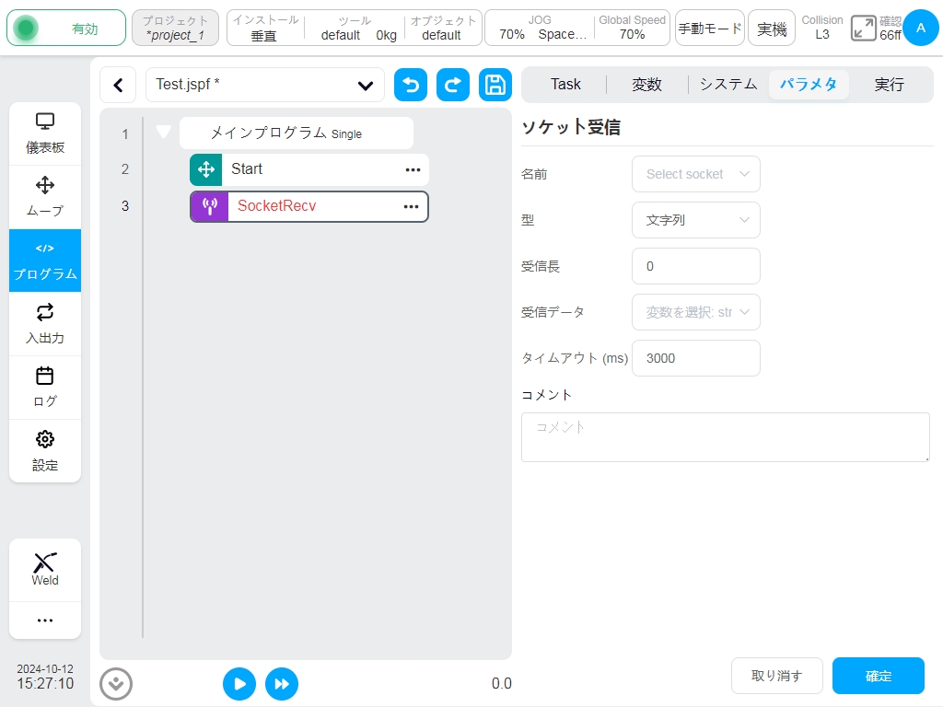Open the 設定 settings panel
The width and height of the screenshot is (943, 707).
pos(45,451)
